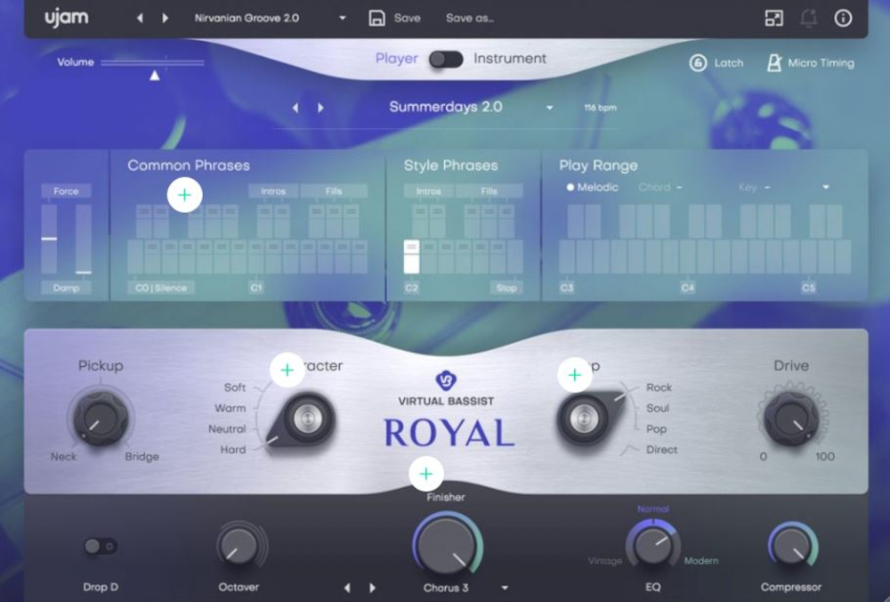This screenshot has width=890, height=602.
Task: Click the Pickup knob
Action: (101, 418)
